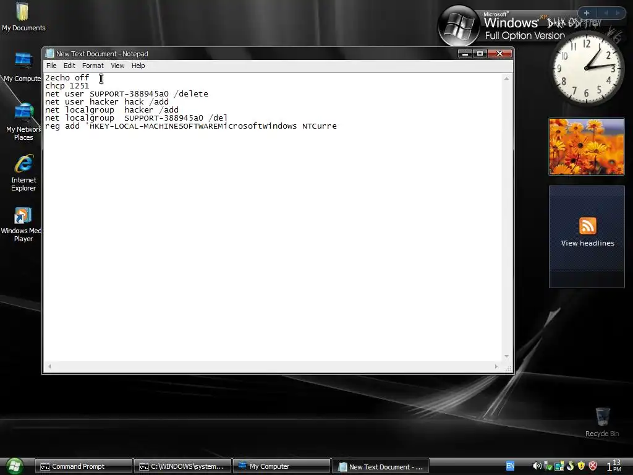633x475 pixels.
Task: Click the vertical scrollbar up arrow in Notepad
Action: pyautogui.click(x=506, y=79)
